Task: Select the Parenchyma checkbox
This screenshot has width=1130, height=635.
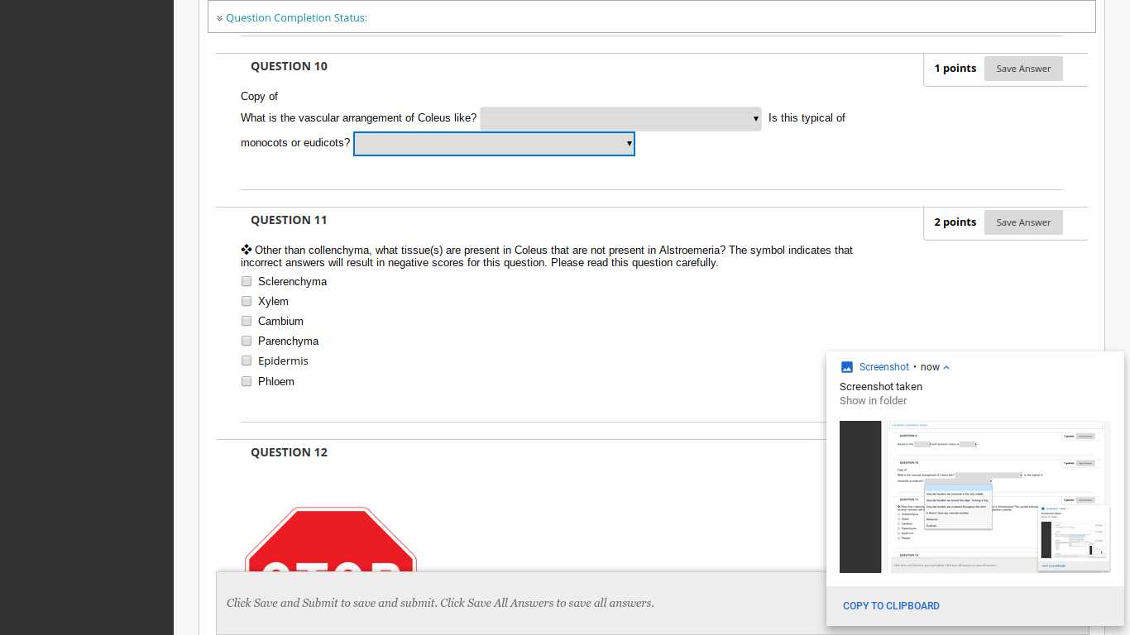Action: click(x=247, y=341)
